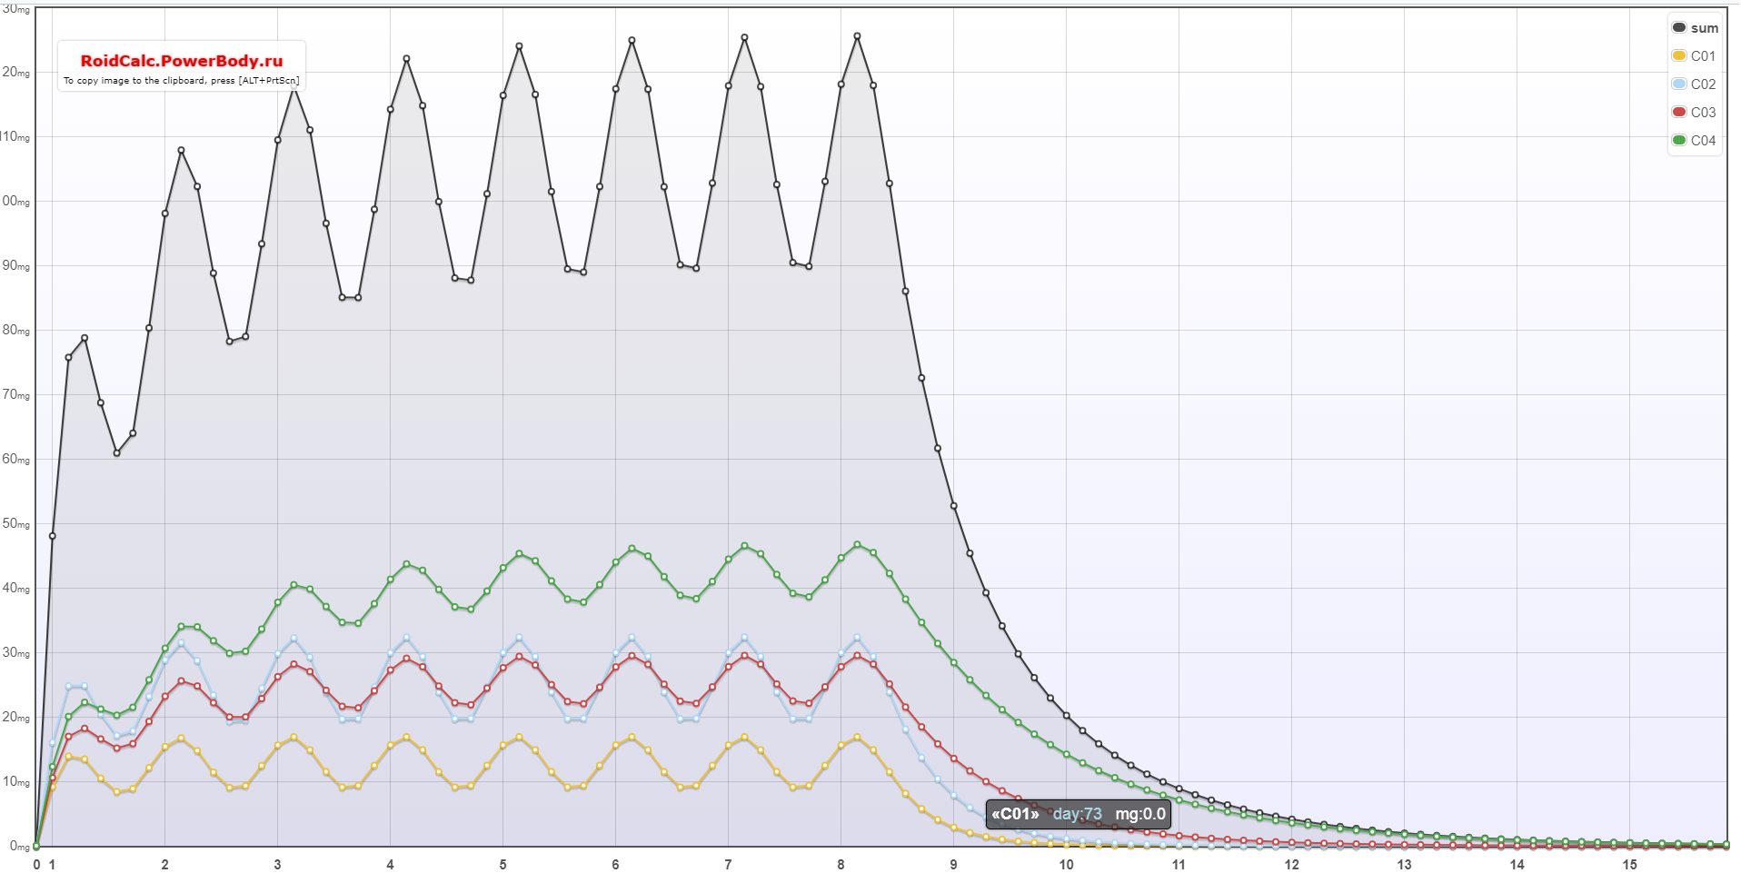Screen dimensions: 1741x883
Task: Select sum curve peak point near week 8
Action: pyautogui.click(x=857, y=36)
